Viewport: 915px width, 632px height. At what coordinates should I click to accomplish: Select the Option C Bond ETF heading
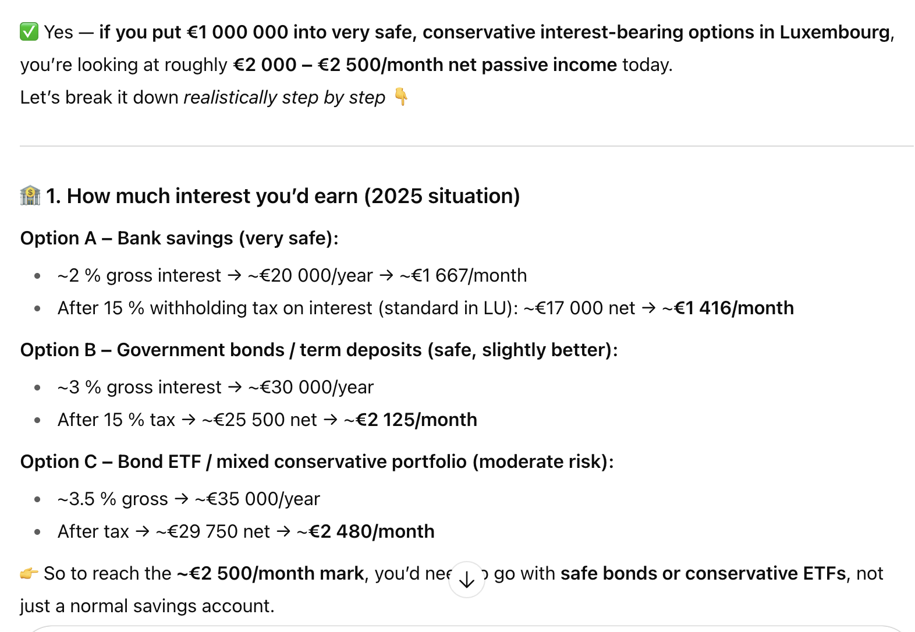[317, 461]
